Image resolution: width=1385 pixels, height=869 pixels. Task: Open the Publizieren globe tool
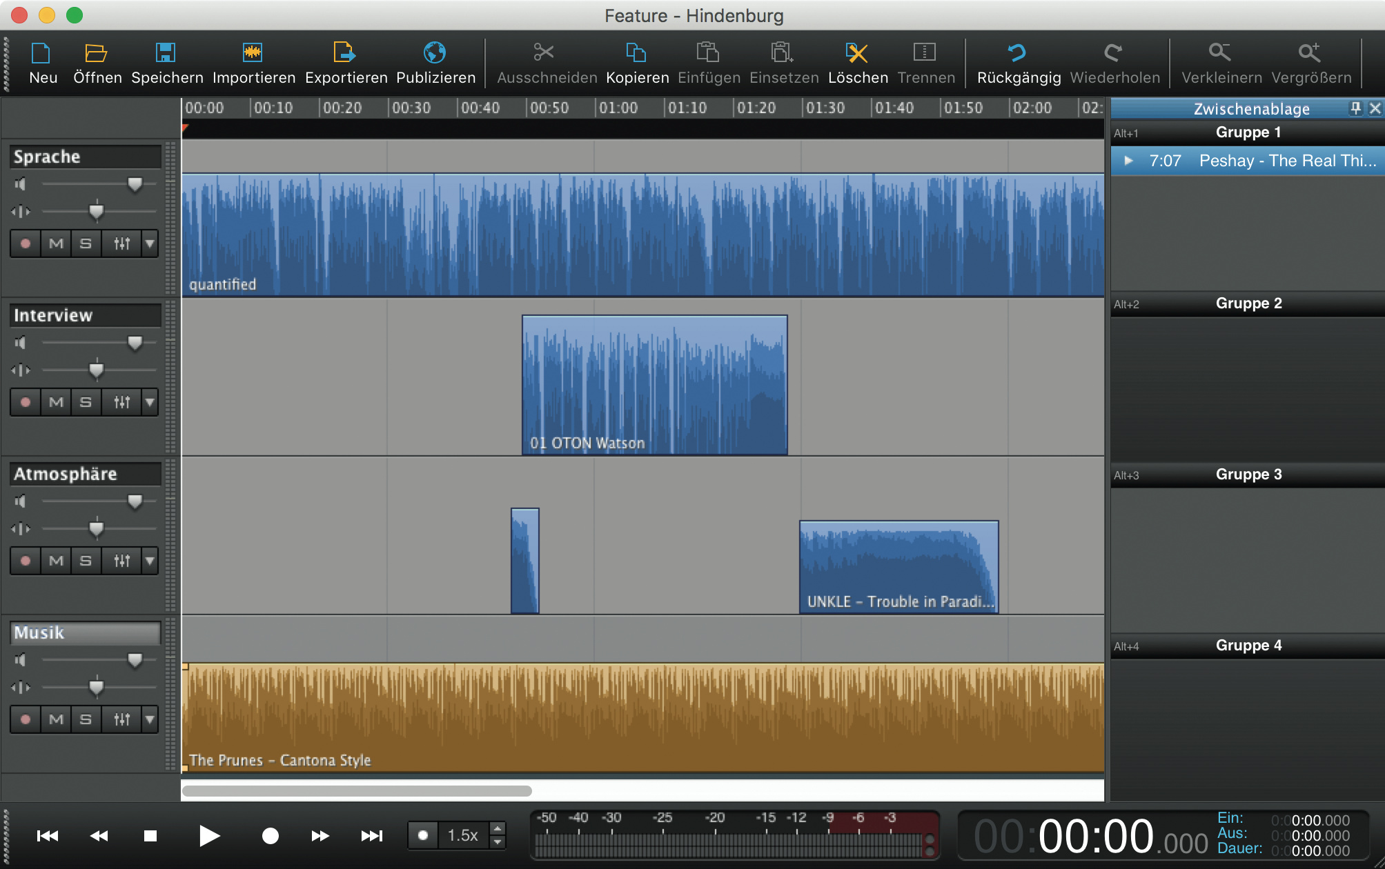434,52
